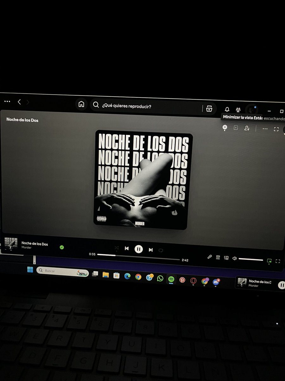Pause from the taskbar media widget
Screen dimensions: 285x381
pyautogui.click(x=281, y=285)
